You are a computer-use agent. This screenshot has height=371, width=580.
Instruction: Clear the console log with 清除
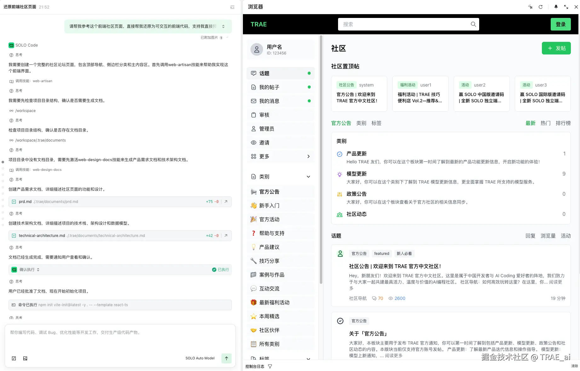(x=575, y=366)
